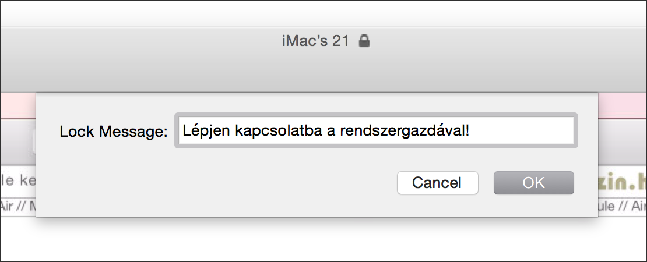Click the partial 'zin.h' logo behind dialog
The height and width of the screenshot is (262, 647).
point(623,182)
